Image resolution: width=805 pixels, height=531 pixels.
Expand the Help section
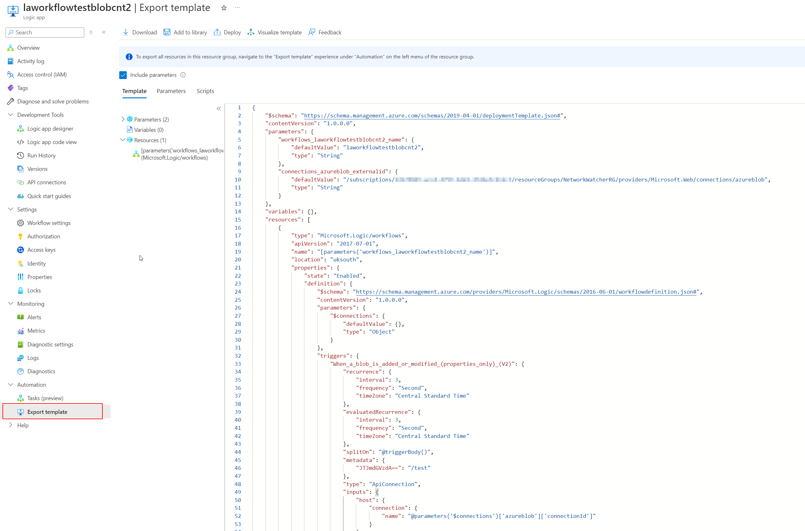pos(11,425)
